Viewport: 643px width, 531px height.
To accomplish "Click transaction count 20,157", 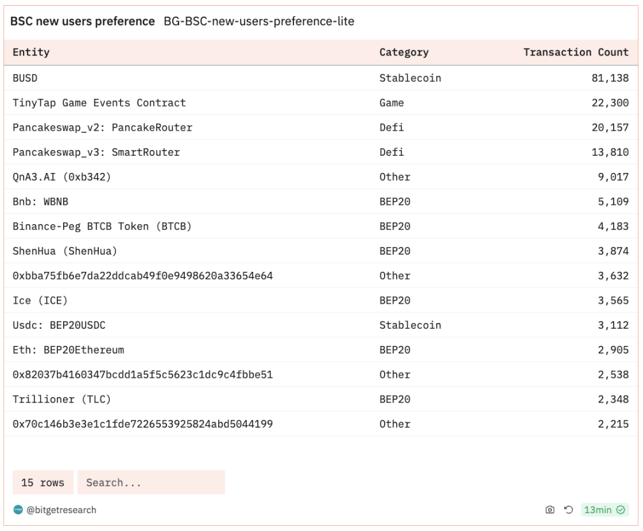I will pyautogui.click(x=610, y=128).
